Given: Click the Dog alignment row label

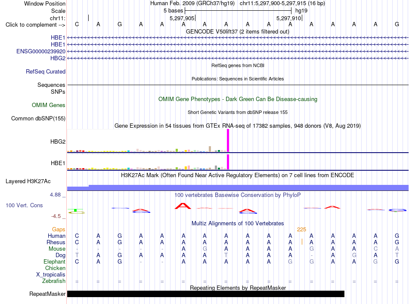Looking at the screenshot, I should (x=60, y=255).
